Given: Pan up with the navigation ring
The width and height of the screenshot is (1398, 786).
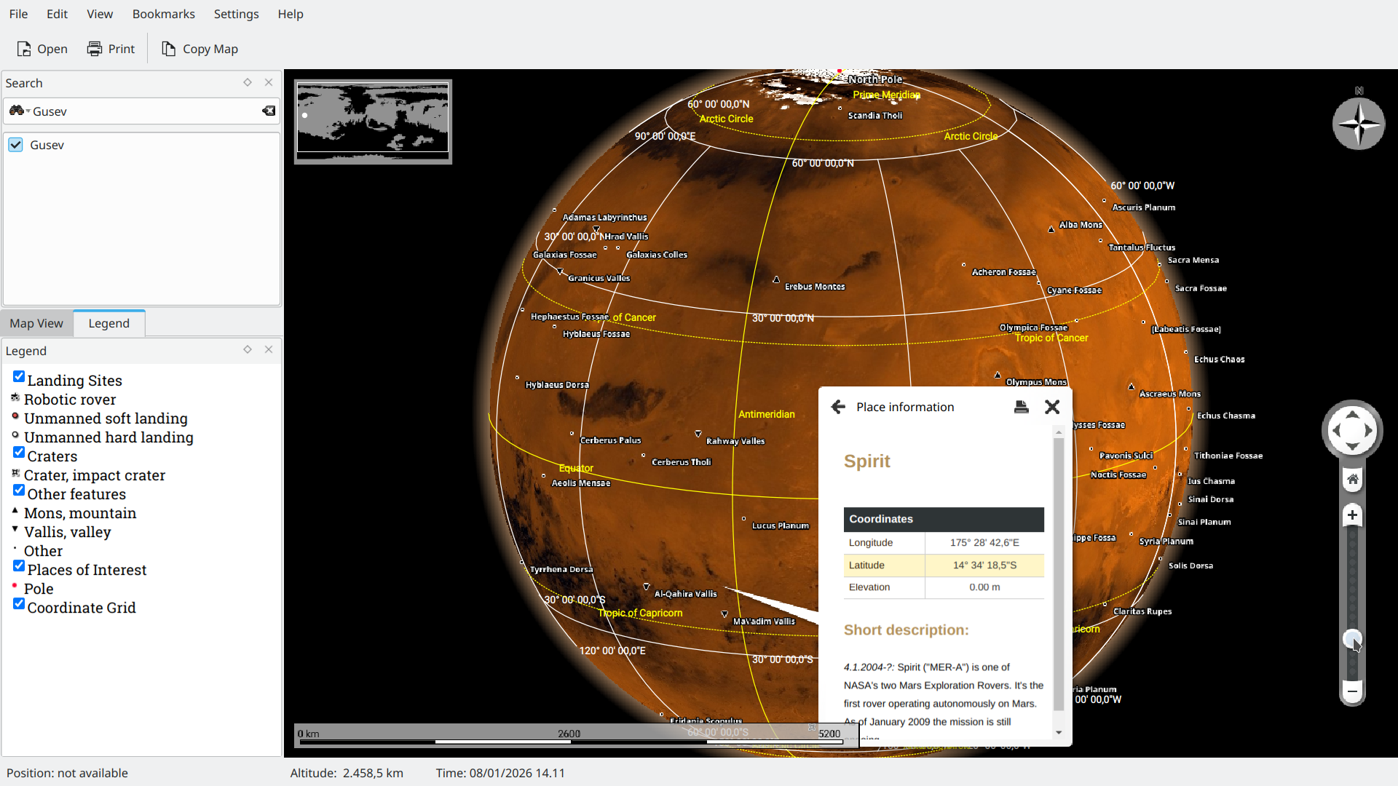Looking at the screenshot, I should point(1352,414).
